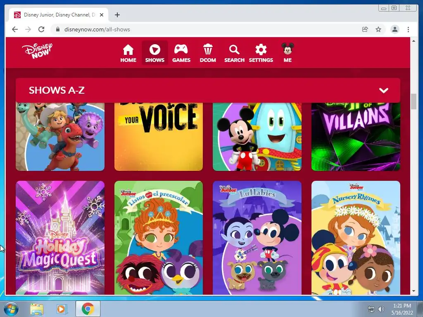Viewport: 423px width, 317px height.
Task: Open SETTINGS gear in Disney nav
Action: point(261,53)
